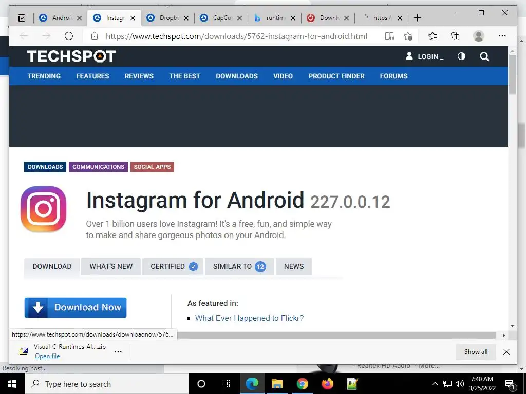Switch to the Dropbox browser tab
The height and width of the screenshot is (394, 526).
(168, 18)
